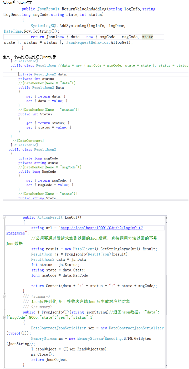Click the comment 'Json反序列化,用于接收客户端Json后生成对应的对象'
The width and height of the screenshot is (189, 369).
80,302
